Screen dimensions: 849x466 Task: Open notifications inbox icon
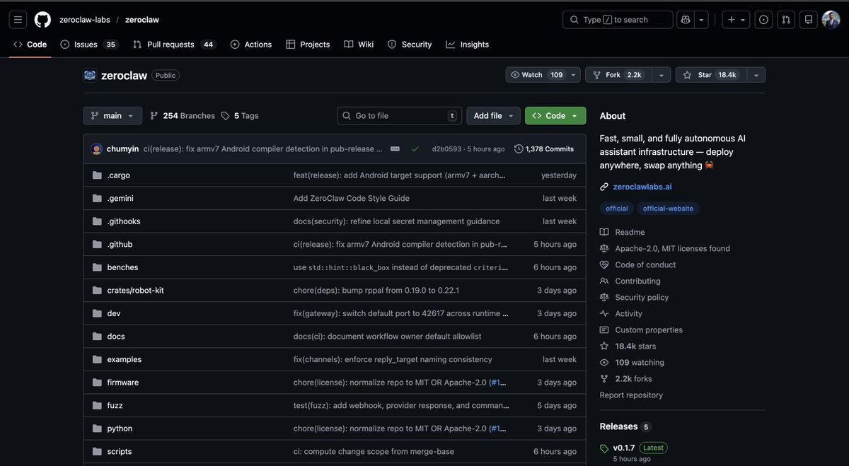[809, 20]
